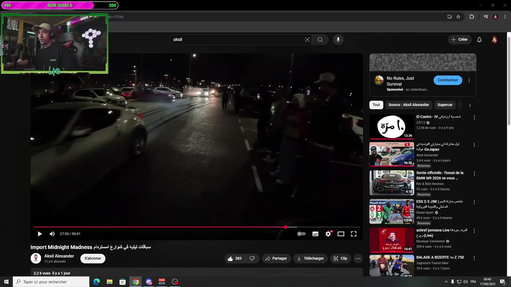The image size is (511, 287).
Task: Toggle the autoplay switch in the player
Action: [301, 234]
